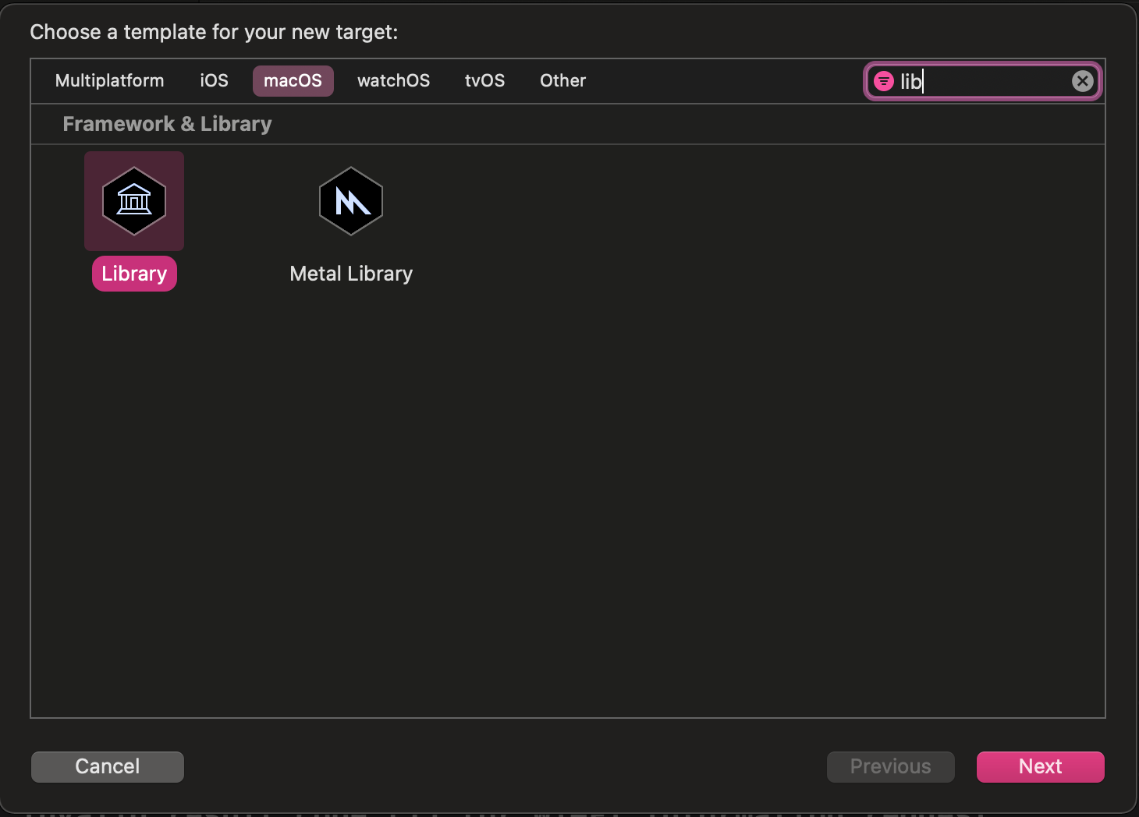1139x817 pixels.
Task: Click the Cancel button
Action: pos(108,766)
